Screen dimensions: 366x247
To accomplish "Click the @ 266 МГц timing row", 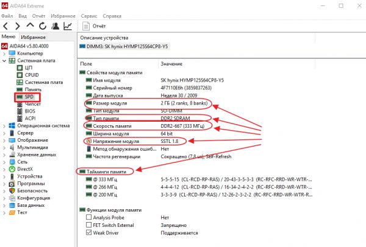I will click(x=199, y=187).
